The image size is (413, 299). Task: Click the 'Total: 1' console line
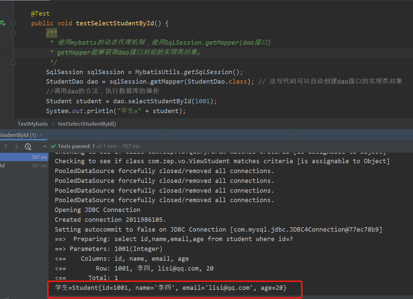86,278
